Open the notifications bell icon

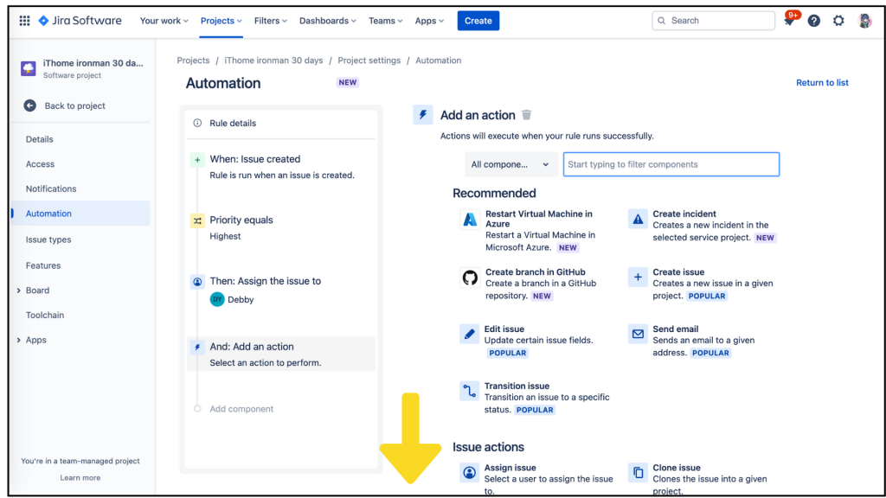[x=789, y=21]
